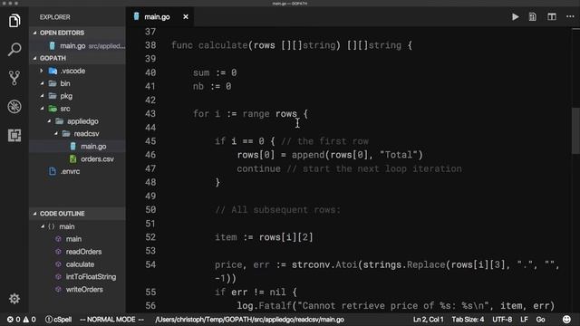Click the main function symbol in outline

tap(58, 239)
